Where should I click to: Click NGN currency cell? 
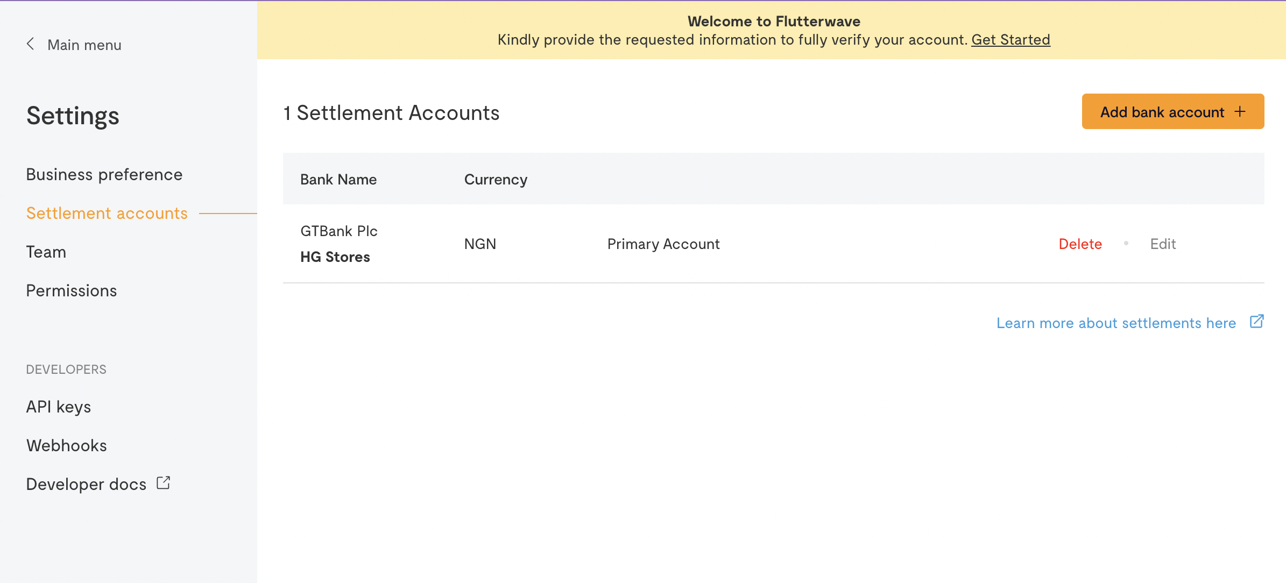[480, 244]
